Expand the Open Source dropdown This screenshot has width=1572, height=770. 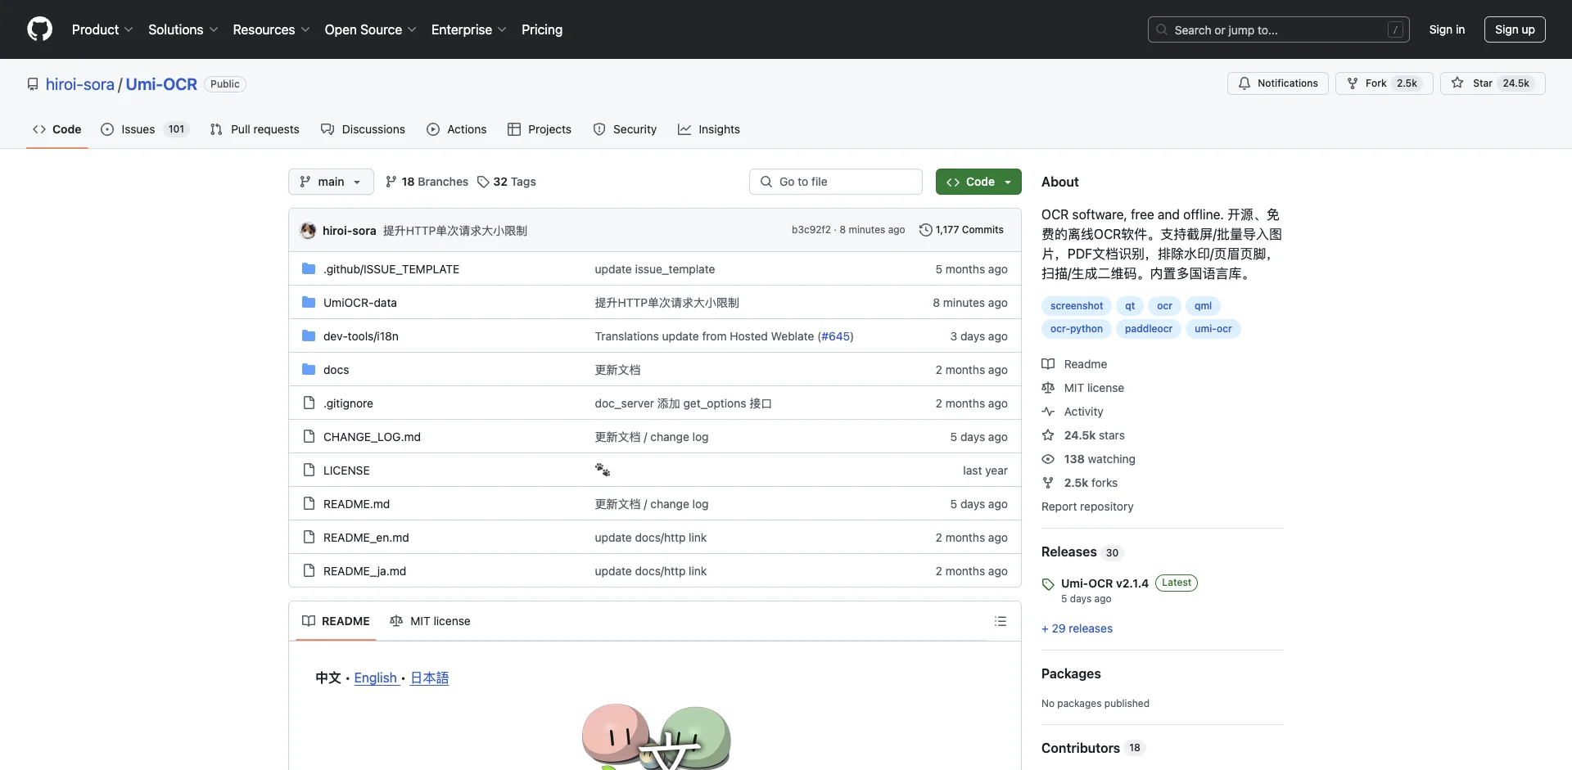(x=370, y=29)
